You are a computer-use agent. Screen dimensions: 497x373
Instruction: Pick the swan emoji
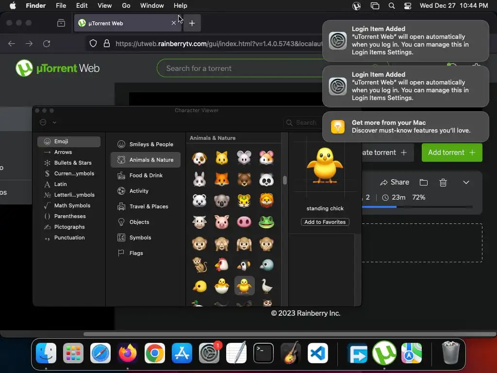click(x=266, y=286)
